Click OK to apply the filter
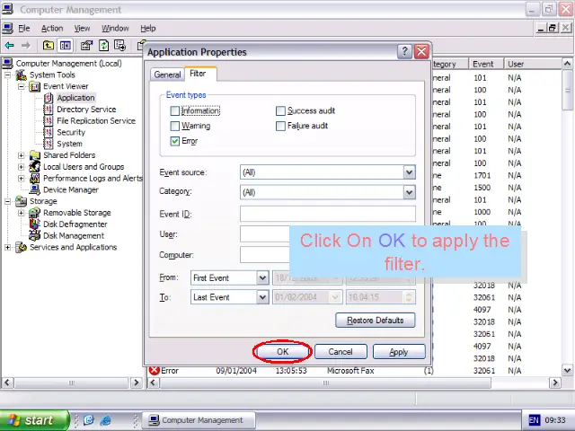Viewport: 575px width, 431px height. pos(282,352)
